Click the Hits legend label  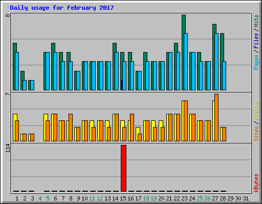(x=256, y=21)
